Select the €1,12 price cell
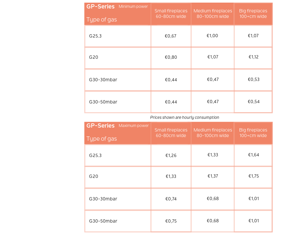The height and width of the screenshot is (235, 301). point(253,57)
